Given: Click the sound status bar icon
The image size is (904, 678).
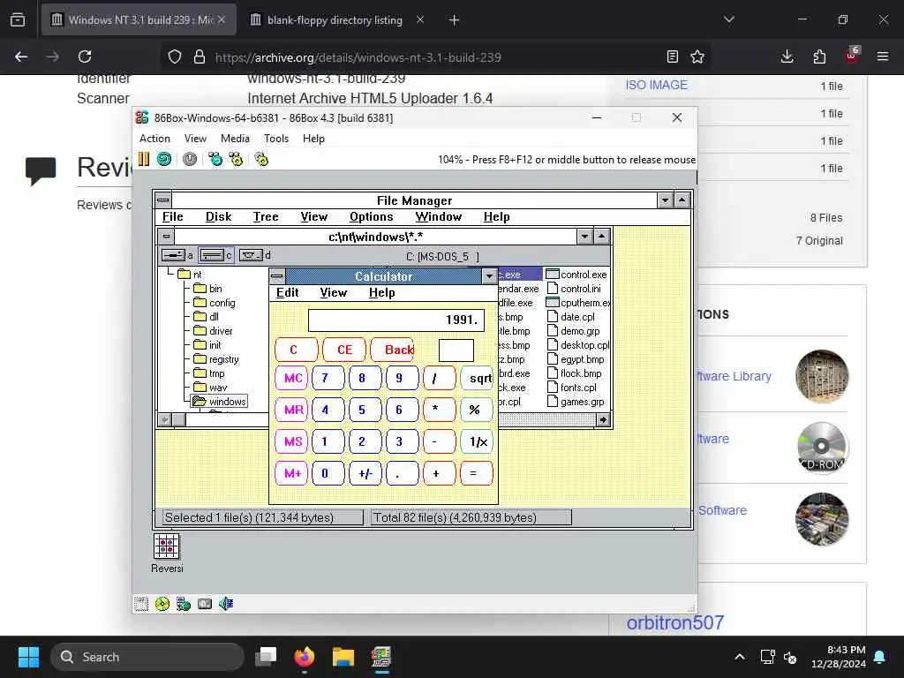Looking at the screenshot, I should click(x=225, y=604).
